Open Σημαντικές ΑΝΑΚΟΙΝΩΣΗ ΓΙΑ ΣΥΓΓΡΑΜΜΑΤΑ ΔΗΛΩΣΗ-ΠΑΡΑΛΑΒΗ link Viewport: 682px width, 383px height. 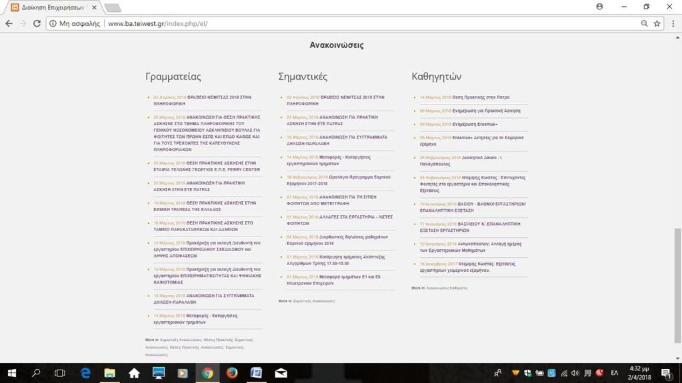click(x=337, y=140)
